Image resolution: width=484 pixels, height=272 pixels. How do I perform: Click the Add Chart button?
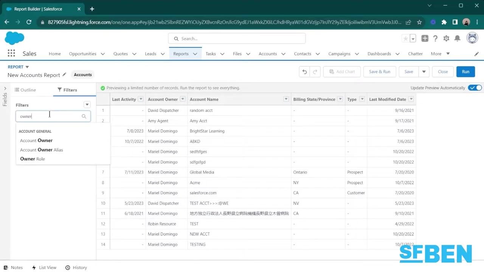[342, 72]
